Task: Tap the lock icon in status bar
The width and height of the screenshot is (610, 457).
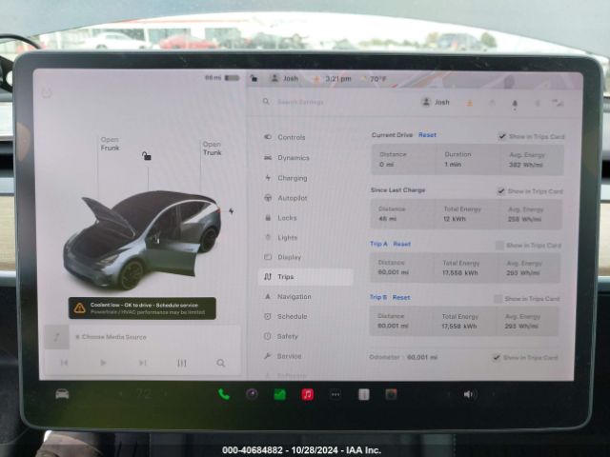Action: click(x=254, y=78)
